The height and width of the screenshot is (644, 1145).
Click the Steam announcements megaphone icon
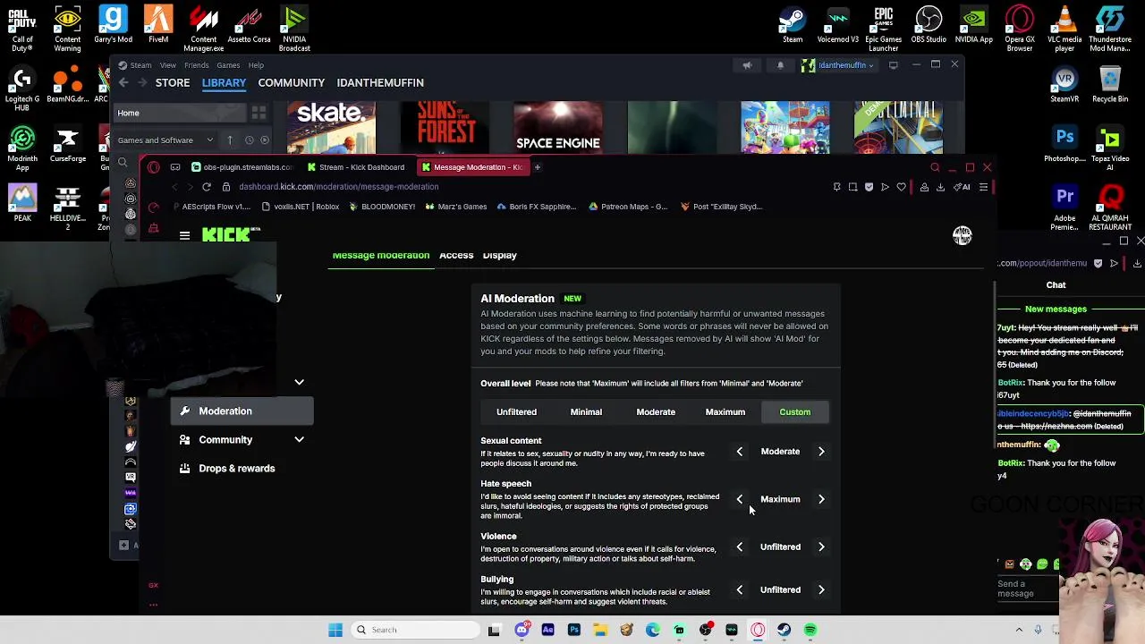(x=747, y=65)
